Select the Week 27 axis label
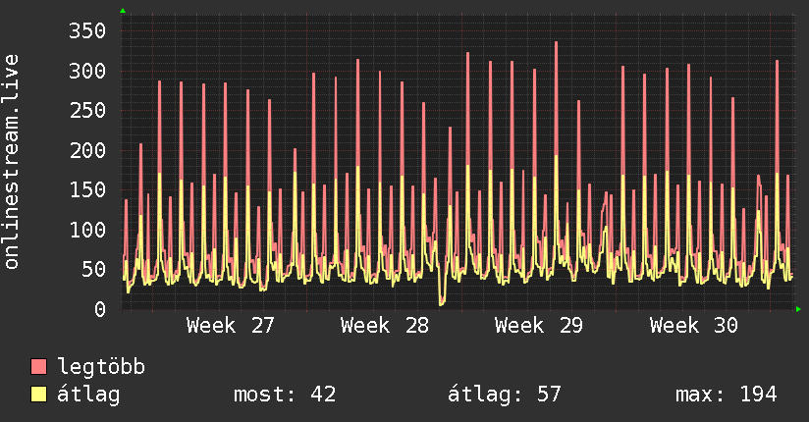Viewport: 809px width, 422px height. point(230,326)
